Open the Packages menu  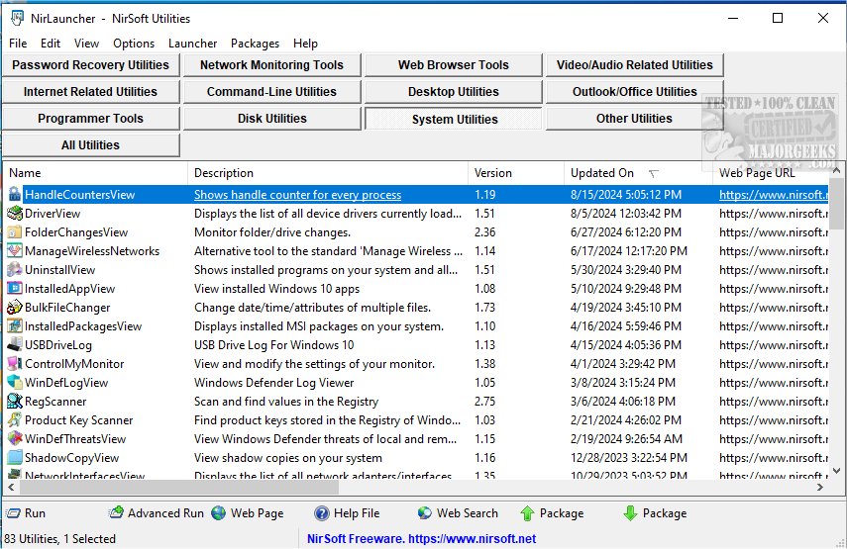click(x=255, y=44)
